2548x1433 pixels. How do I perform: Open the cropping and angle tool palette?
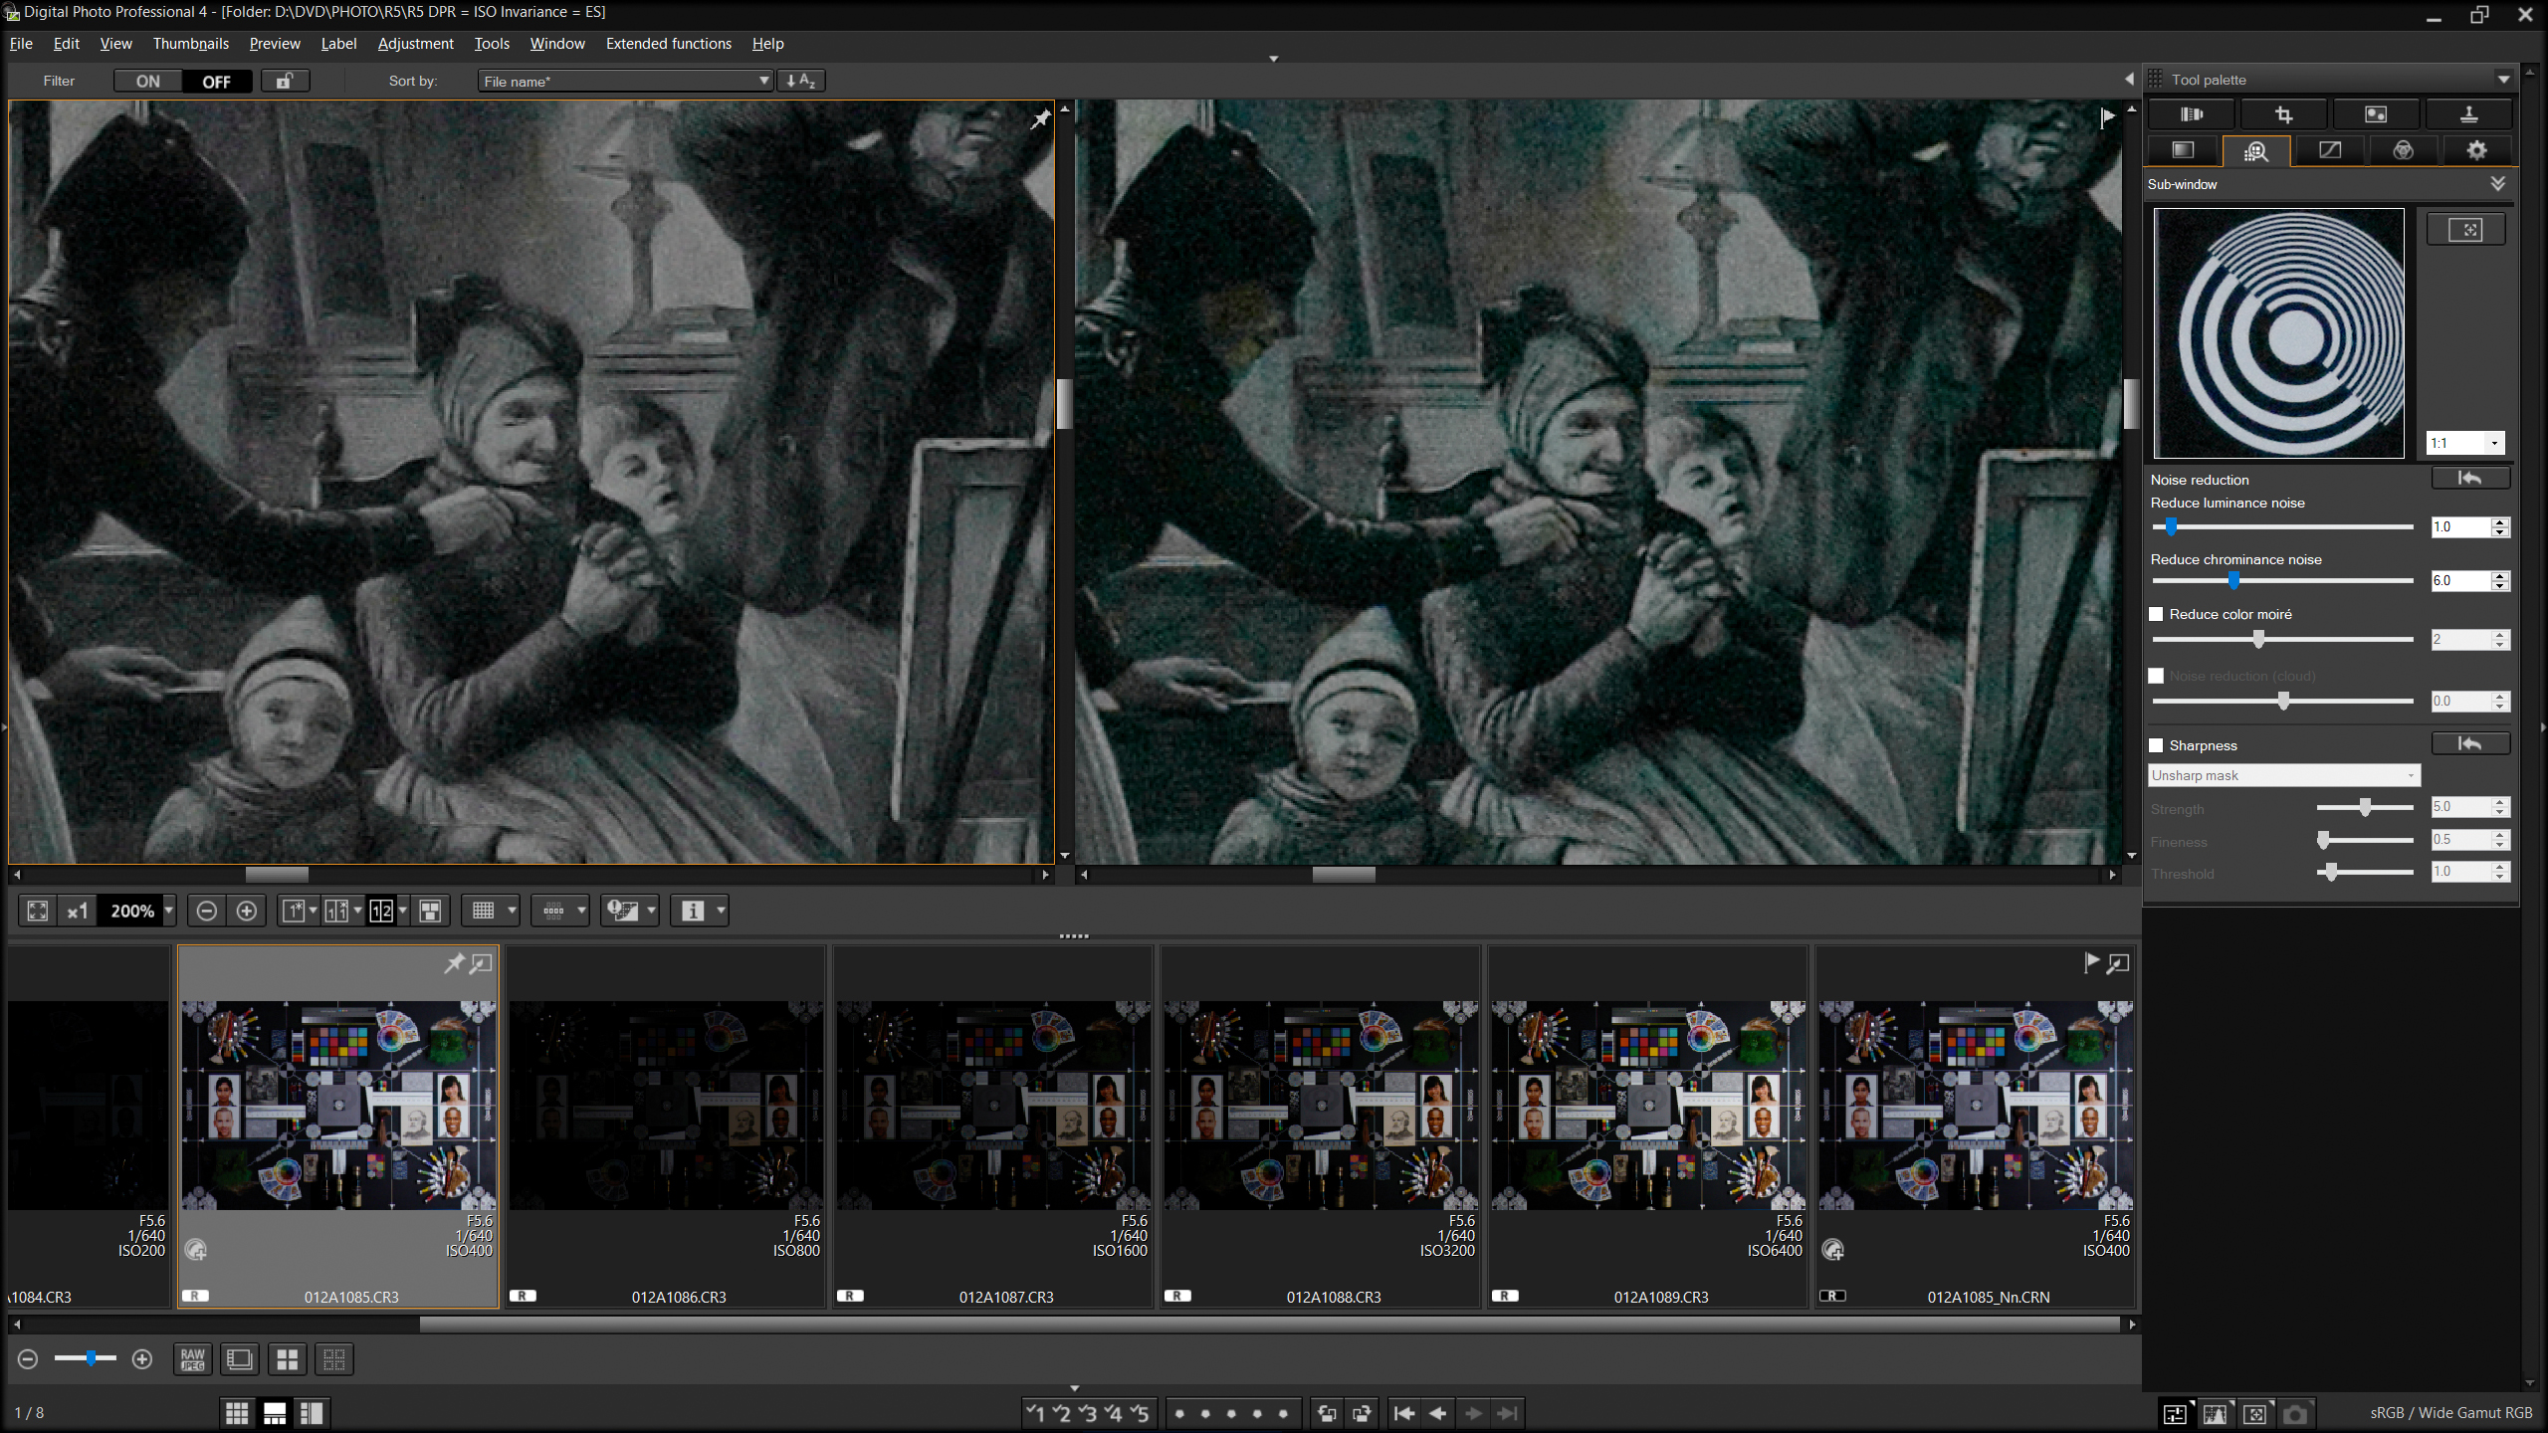(x=2283, y=114)
